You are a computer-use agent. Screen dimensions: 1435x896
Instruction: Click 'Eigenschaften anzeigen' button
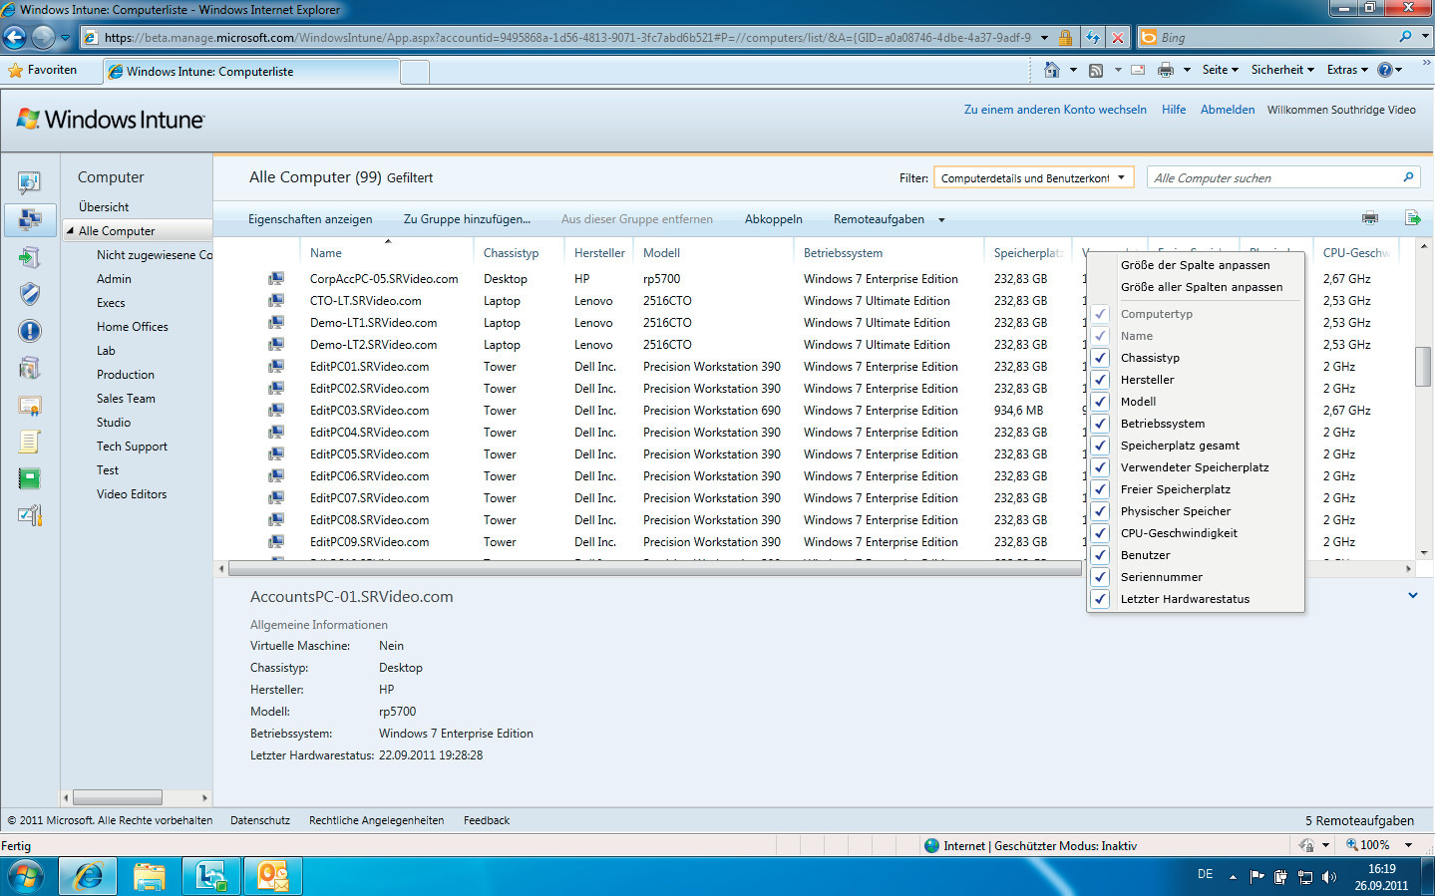coord(310,219)
